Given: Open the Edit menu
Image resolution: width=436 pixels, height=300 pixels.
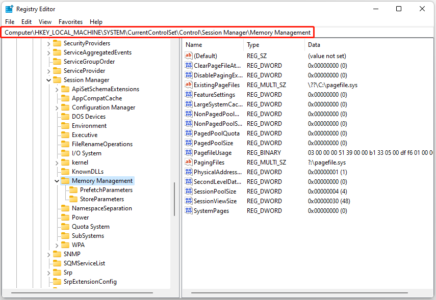Looking at the screenshot, I should click(27, 22).
